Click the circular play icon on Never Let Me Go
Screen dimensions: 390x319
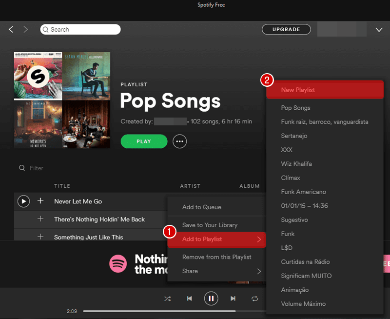tap(23, 201)
